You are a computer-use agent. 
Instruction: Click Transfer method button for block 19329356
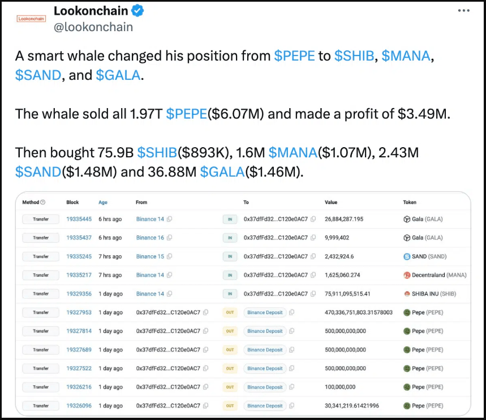[x=41, y=294]
